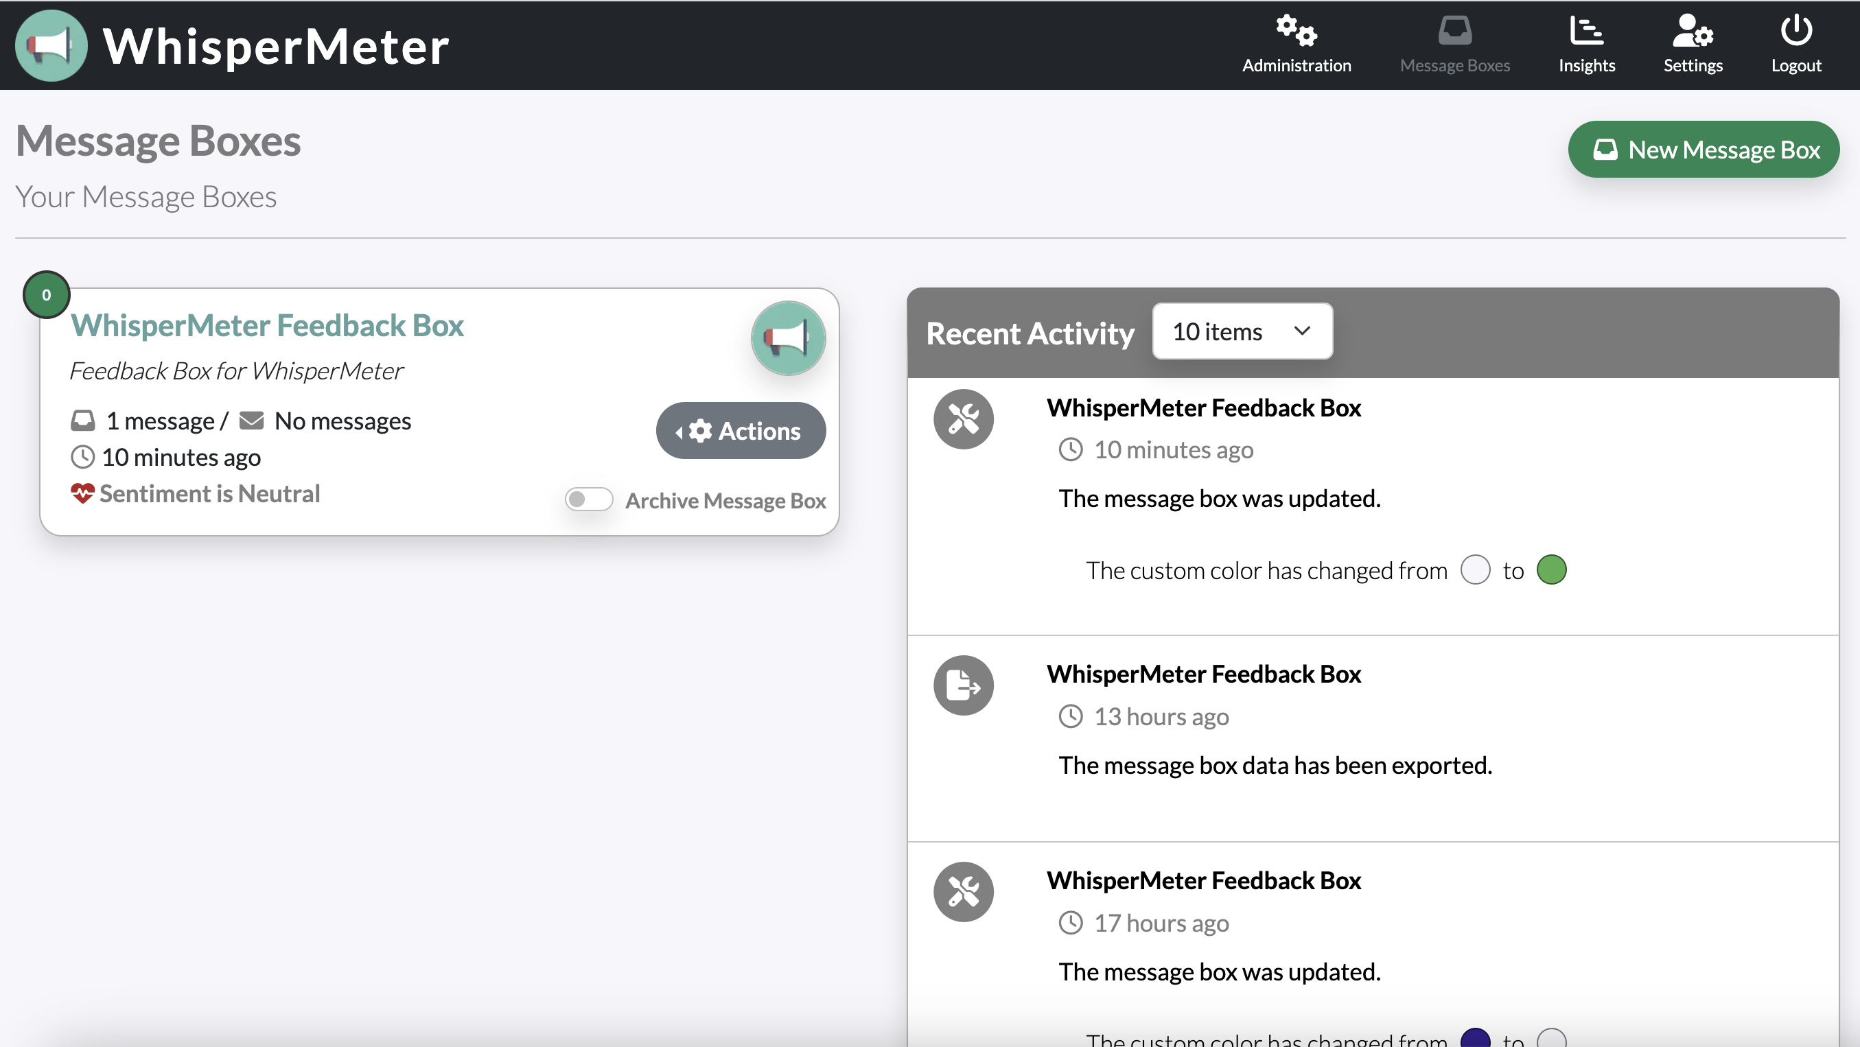This screenshot has width=1860, height=1047.
Task: Click the tools icon for 17 hours ago activity
Action: point(963,892)
